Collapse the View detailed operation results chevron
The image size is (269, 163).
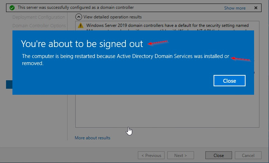coord(79,17)
